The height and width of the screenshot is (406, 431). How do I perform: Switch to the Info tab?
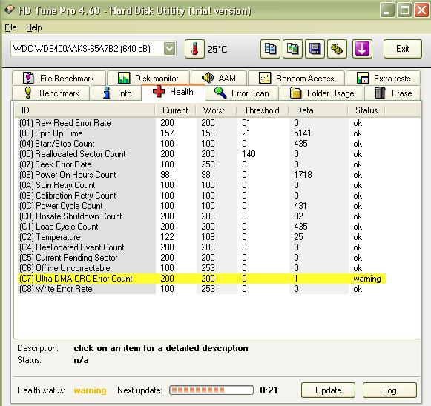[116, 93]
